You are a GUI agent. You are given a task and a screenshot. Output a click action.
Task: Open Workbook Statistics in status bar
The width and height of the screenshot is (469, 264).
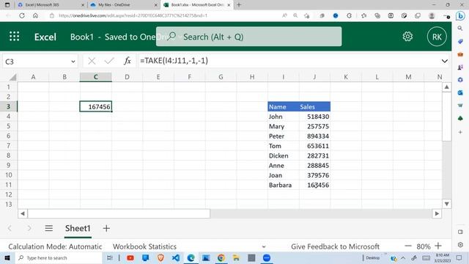(x=144, y=246)
